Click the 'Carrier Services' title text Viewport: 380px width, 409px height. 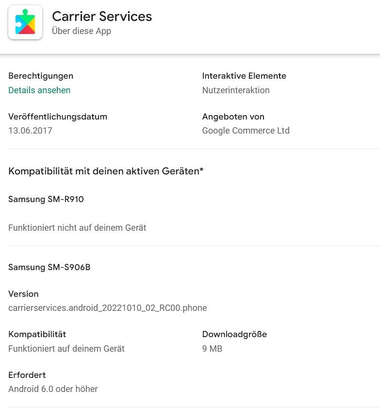click(102, 17)
